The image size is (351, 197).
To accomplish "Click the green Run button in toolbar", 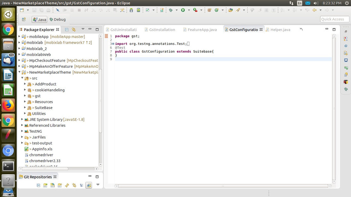I will tap(183, 10).
